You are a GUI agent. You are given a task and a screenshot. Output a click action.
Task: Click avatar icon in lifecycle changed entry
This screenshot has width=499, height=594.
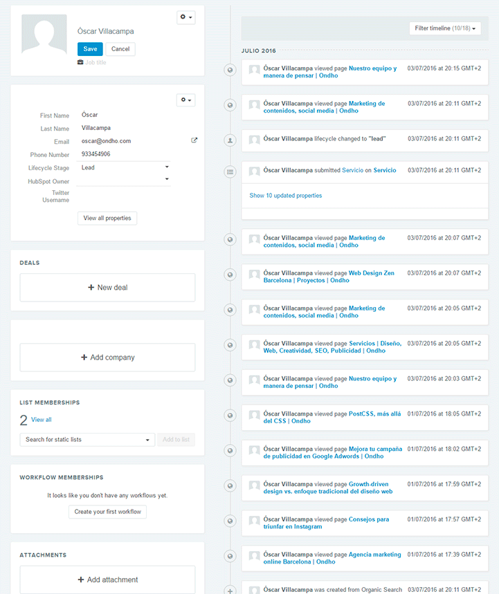click(x=255, y=140)
